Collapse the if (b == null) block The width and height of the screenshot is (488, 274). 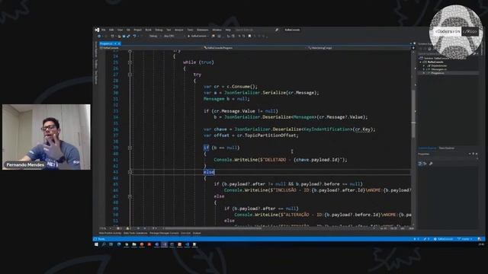(x=130, y=148)
